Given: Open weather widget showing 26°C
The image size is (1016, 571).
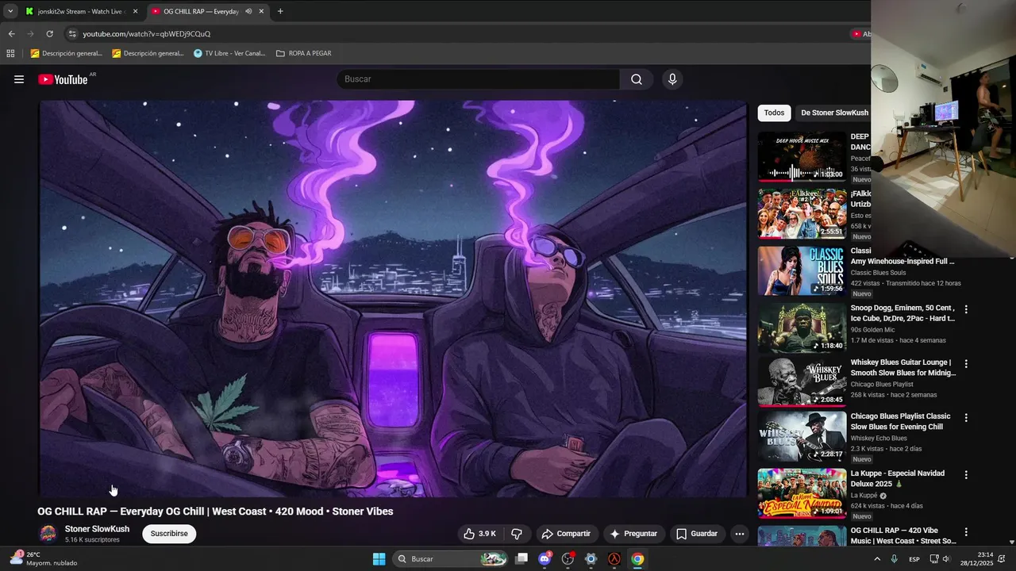Looking at the screenshot, I should coord(44,559).
